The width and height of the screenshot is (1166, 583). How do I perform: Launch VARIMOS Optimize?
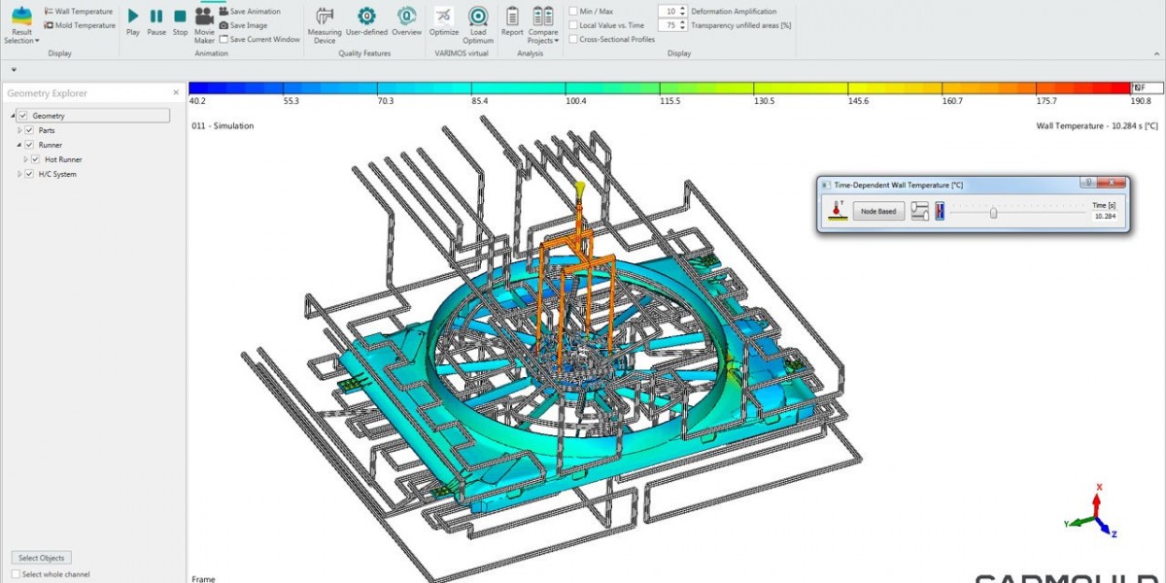[x=443, y=17]
